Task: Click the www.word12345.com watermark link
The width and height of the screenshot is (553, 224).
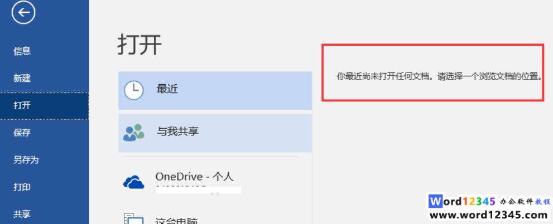Action: pyautogui.click(x=489, y=215)
